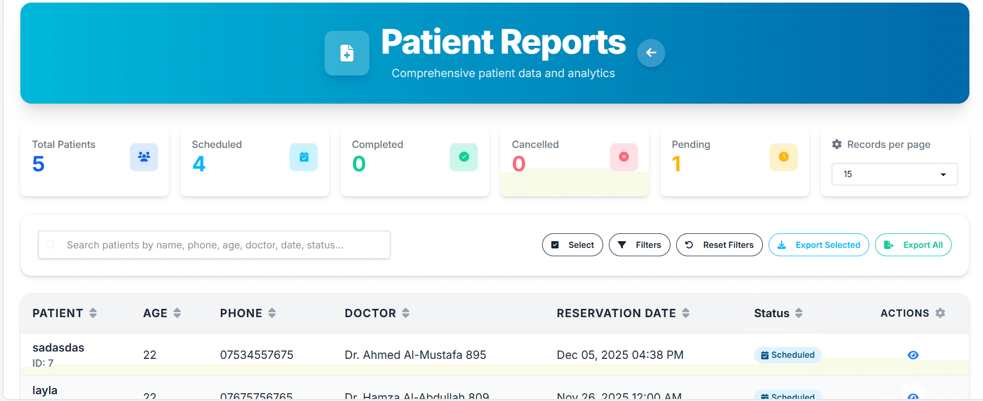Focus the patient search input field
Screen dimensions: 983x401
click(x=214, y=245)
